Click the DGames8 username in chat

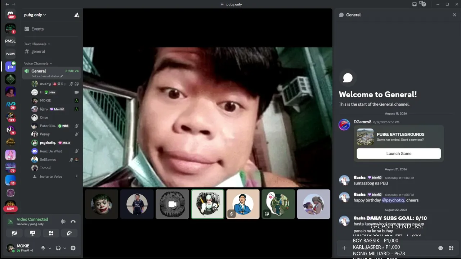pyautogui.click(x=362, y=122)
